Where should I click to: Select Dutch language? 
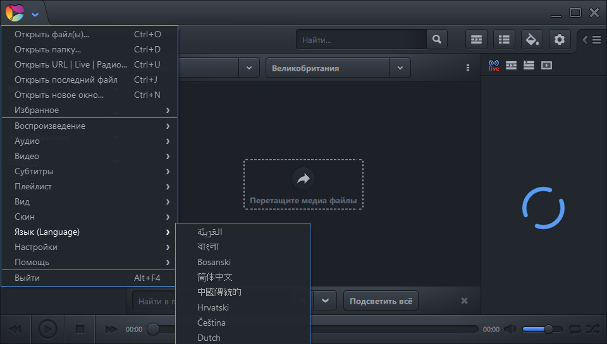243,337
